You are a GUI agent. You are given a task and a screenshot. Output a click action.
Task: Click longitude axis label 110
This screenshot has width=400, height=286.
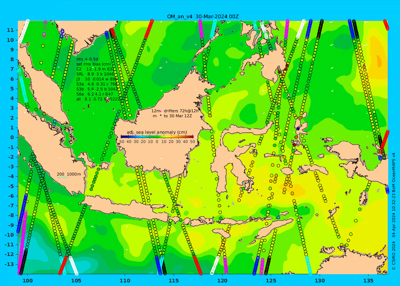click(125, 281)
